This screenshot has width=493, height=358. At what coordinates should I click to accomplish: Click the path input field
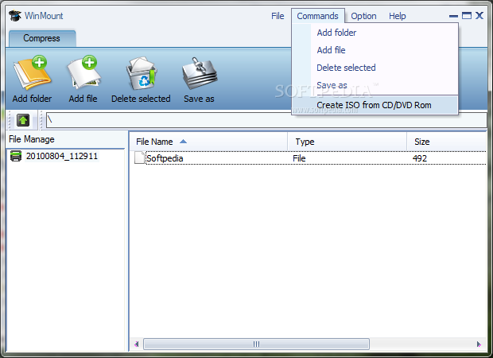[x=266, y=120]
